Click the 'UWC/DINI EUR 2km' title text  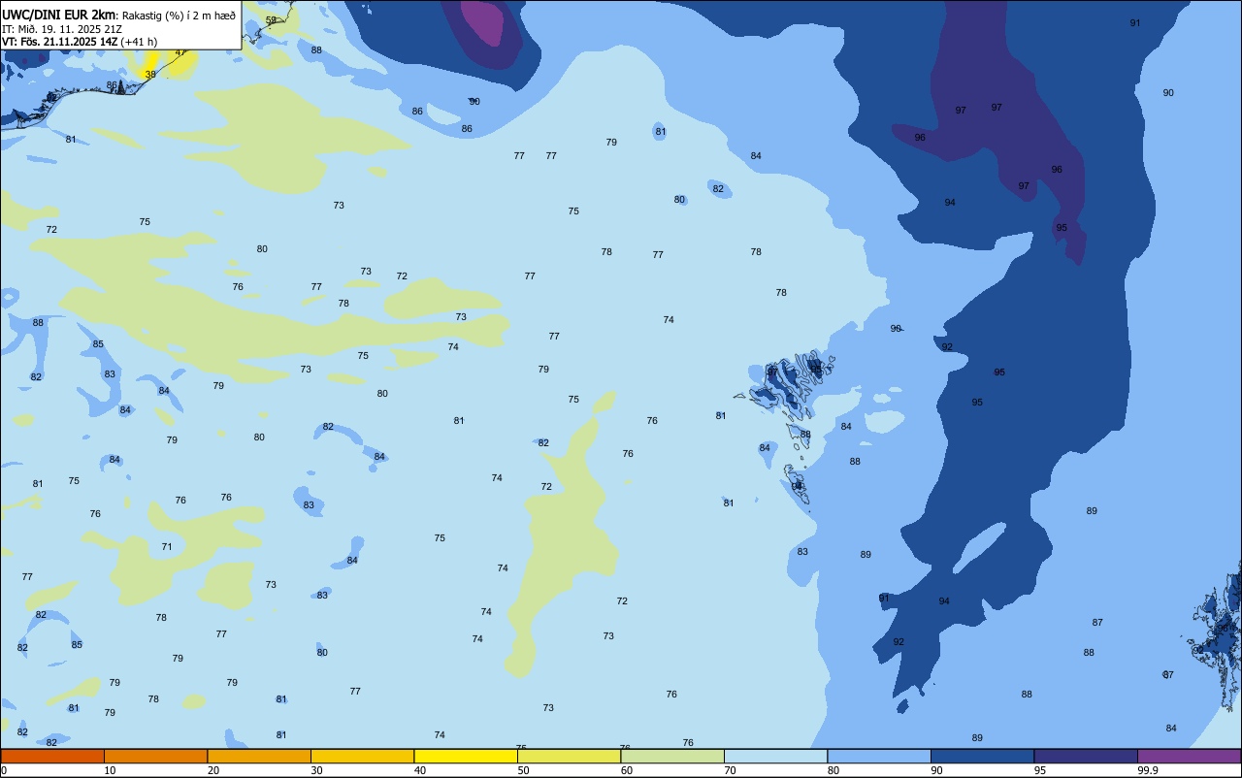click(x=59, y=15)
